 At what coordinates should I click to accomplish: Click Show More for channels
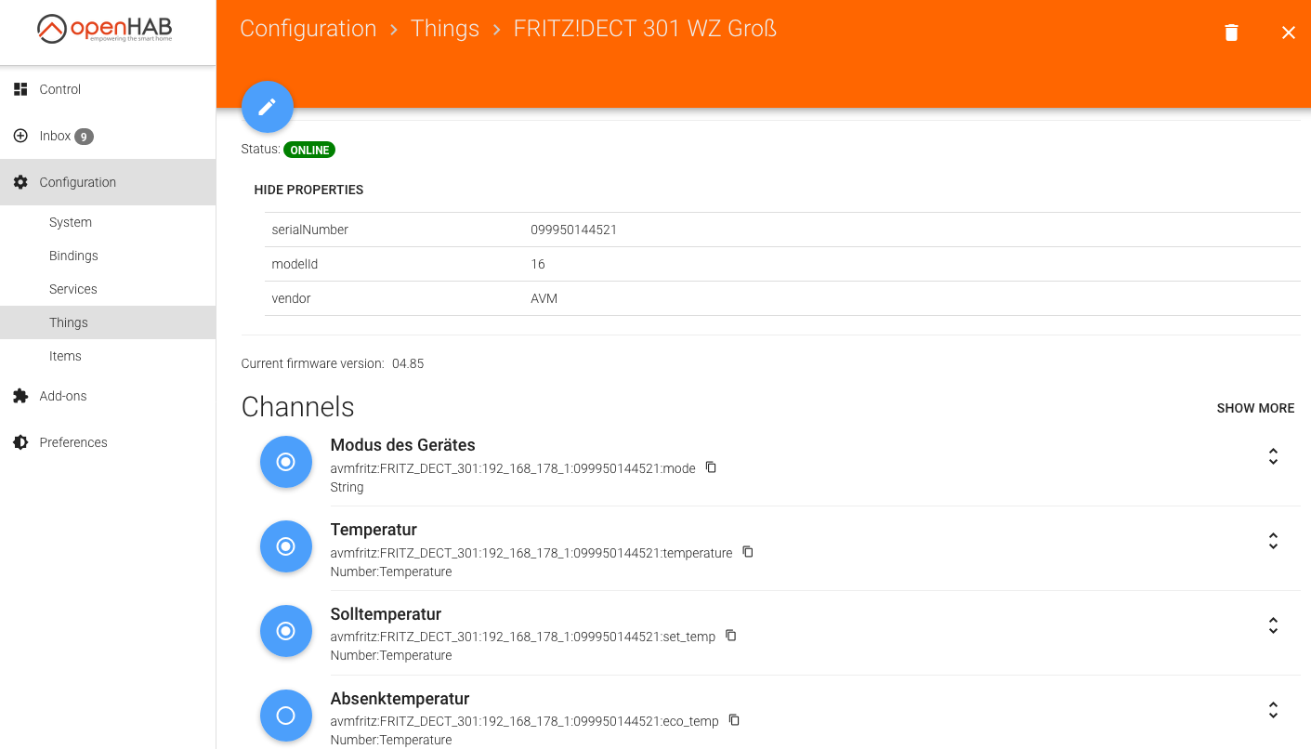pyautogui.click(x=1255, y=408)
